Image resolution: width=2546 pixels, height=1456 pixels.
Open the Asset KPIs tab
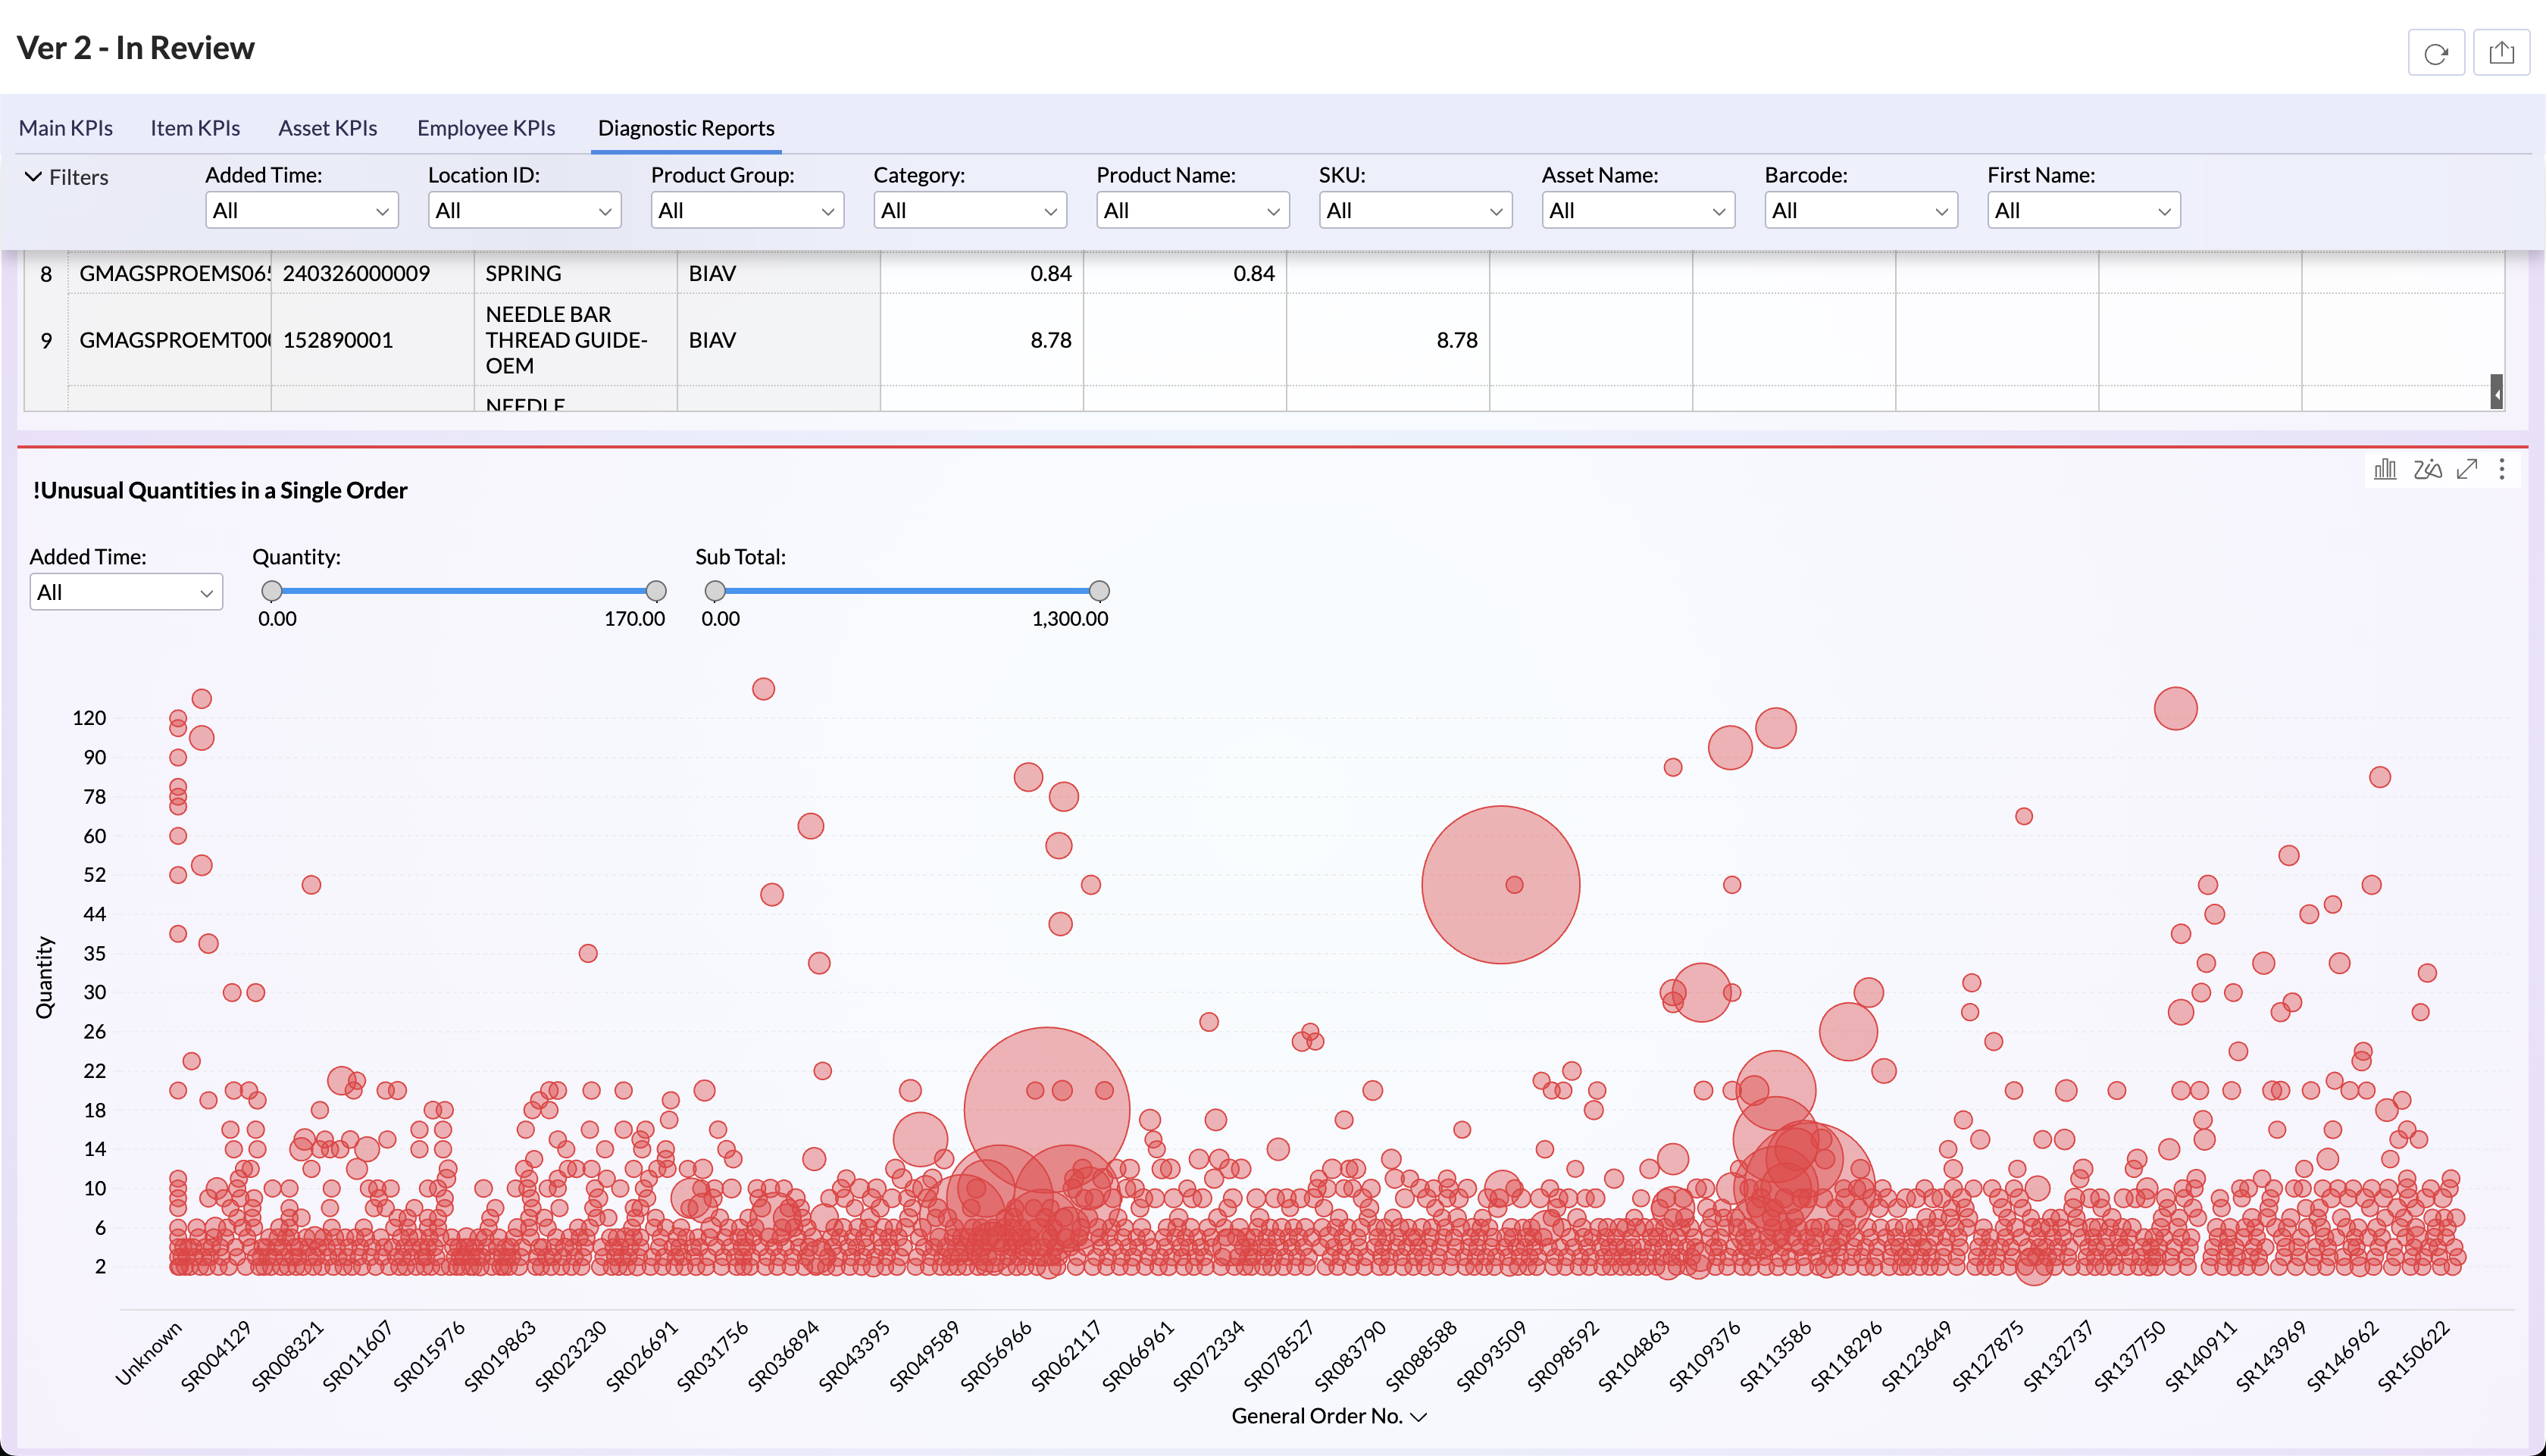point(327,128)
